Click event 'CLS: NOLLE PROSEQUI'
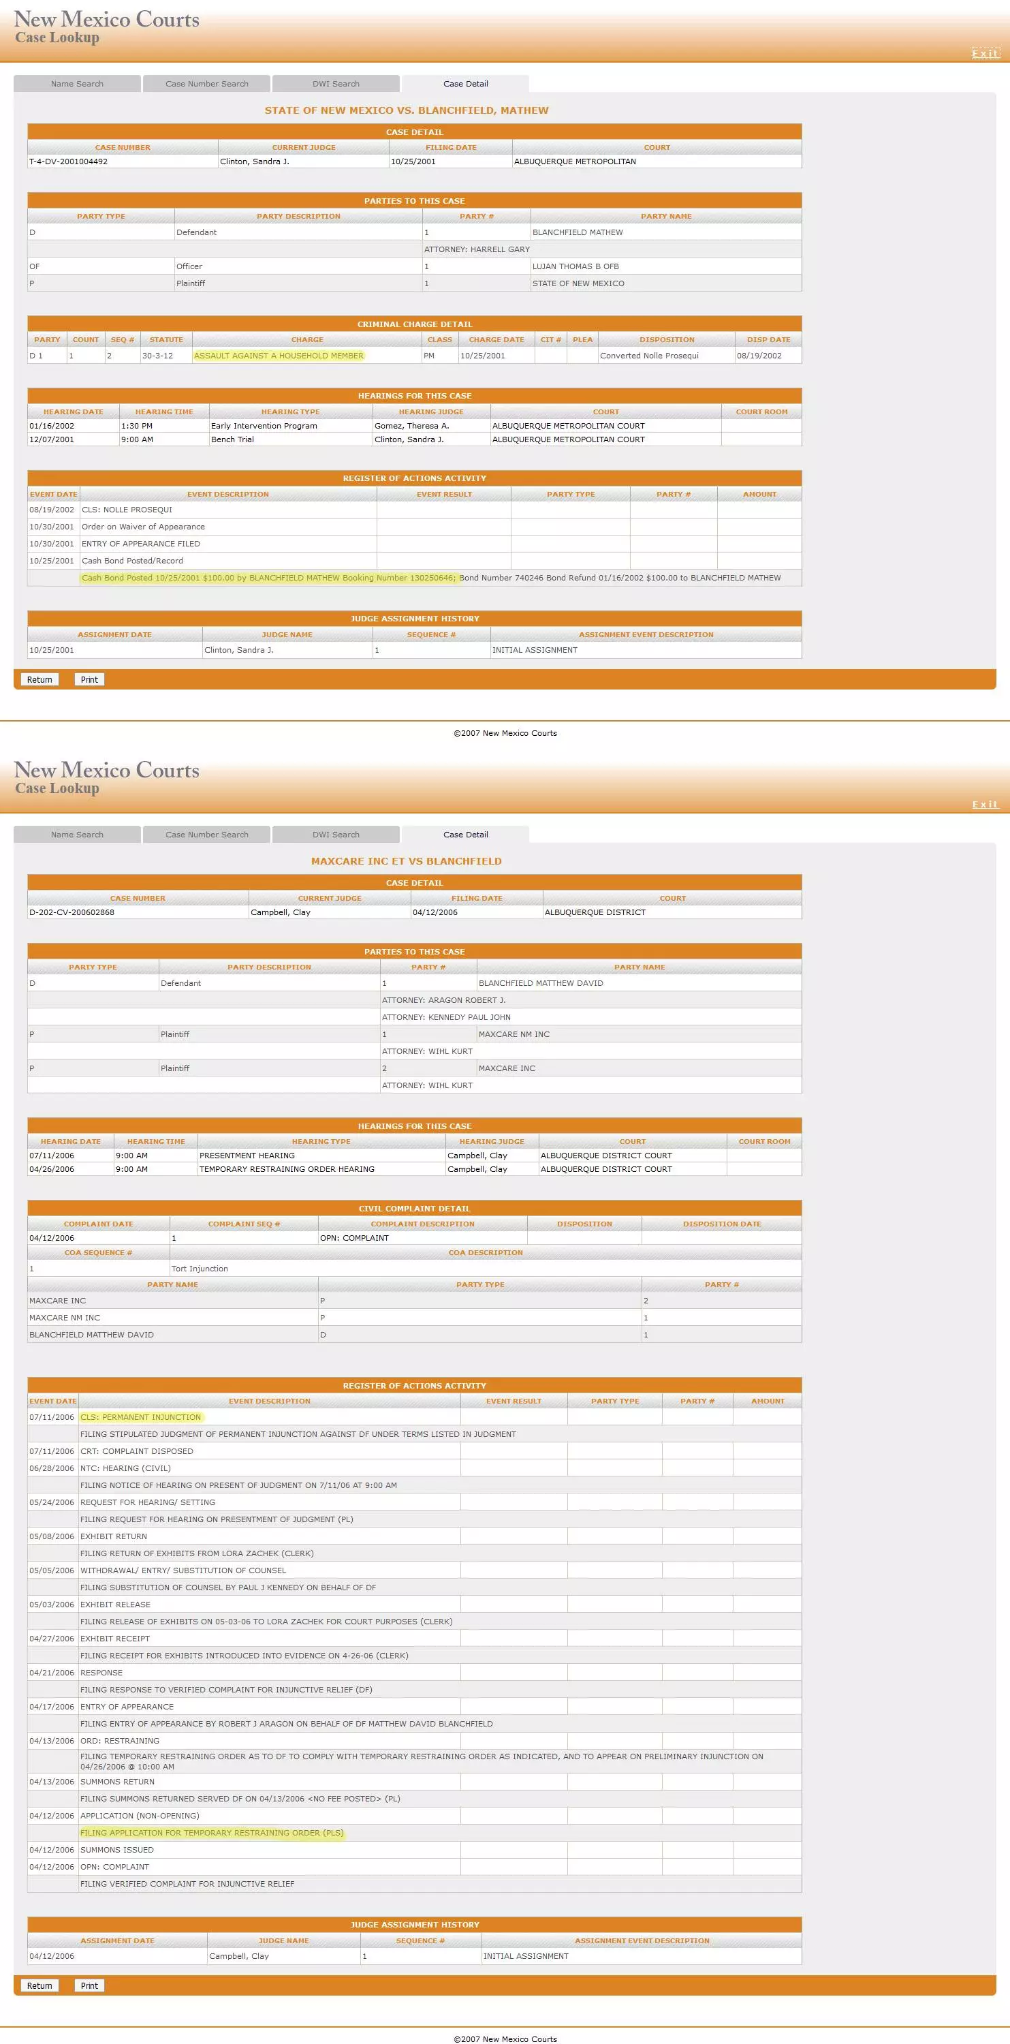The height and width of the screenshot is (2044, 1010). (x=127, y=510)
